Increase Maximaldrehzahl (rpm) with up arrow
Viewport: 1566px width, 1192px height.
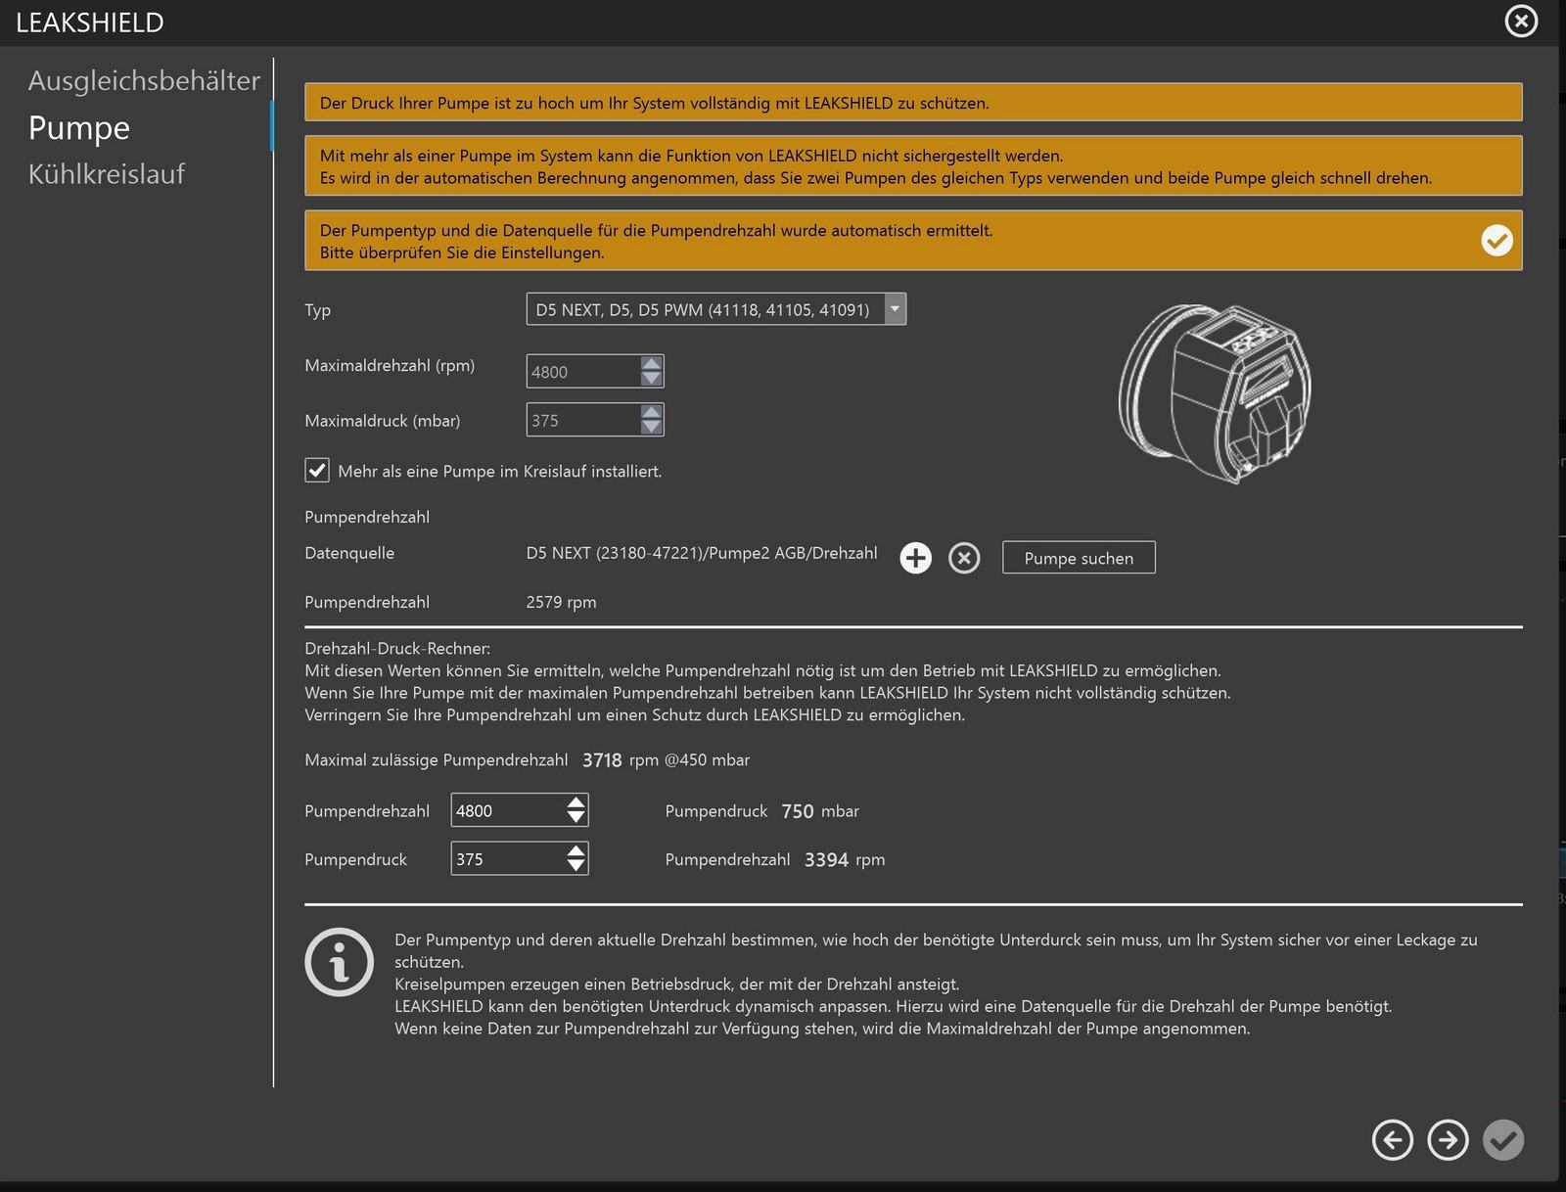(651, 363)
